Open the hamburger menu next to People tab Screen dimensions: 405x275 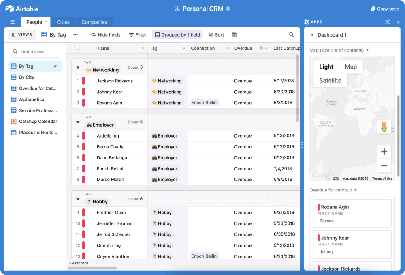point(13,22)
